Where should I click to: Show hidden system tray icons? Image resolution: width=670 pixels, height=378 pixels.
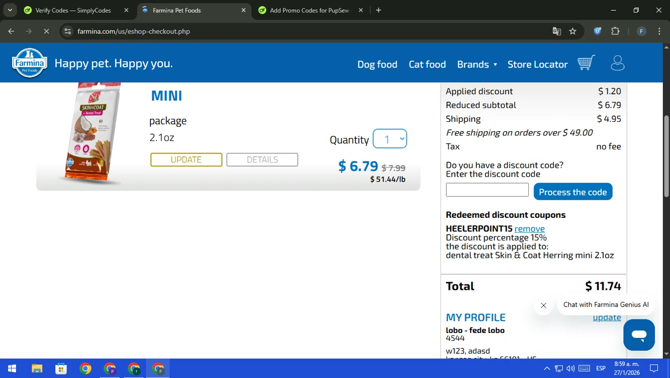pyautogui.click(x=547, y=369)
